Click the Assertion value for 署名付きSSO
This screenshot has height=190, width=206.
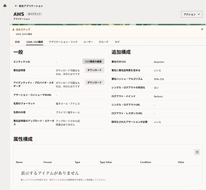(159, 62)
